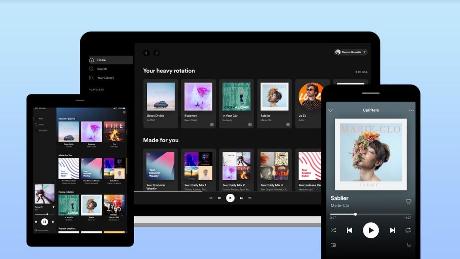Toggle repeat on phone player

tap(408, 230)
